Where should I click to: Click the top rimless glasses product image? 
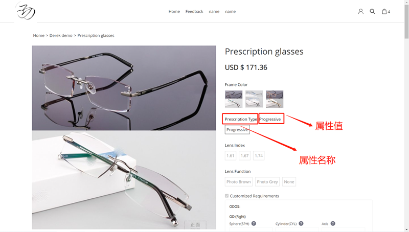[x=124, y=88]
